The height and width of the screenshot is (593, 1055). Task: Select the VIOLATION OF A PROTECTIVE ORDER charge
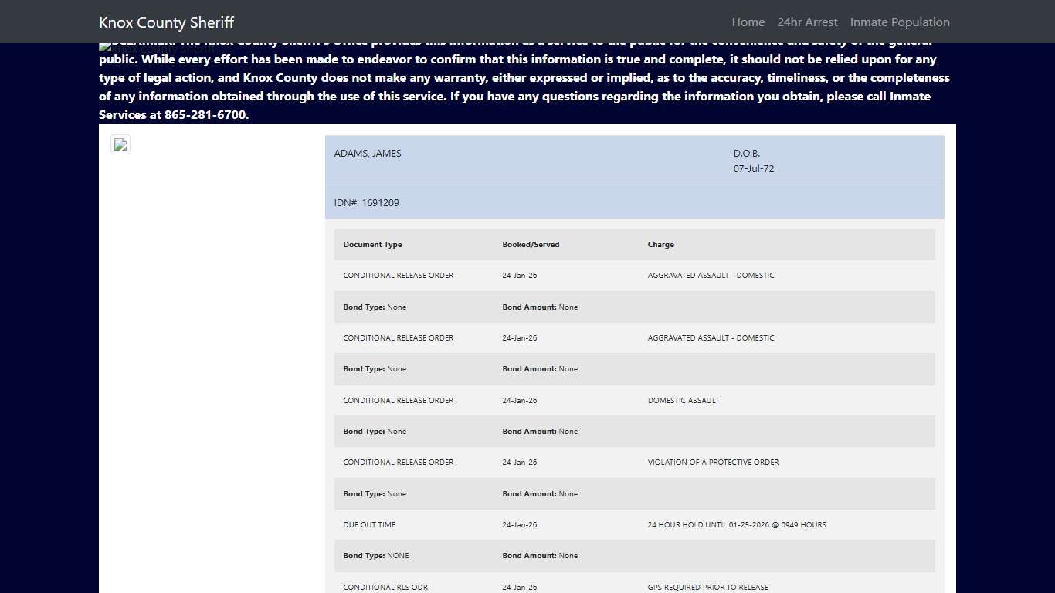(x=713, y=463)
